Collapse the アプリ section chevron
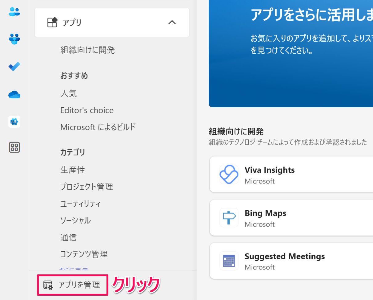 point(172,23)
